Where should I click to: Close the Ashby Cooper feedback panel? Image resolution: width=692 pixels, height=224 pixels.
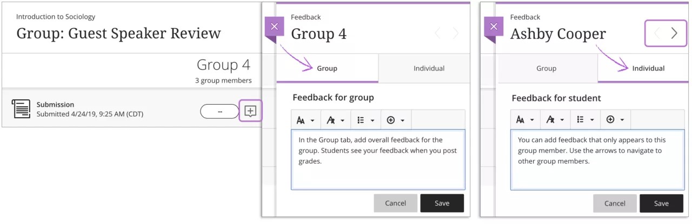tap(493, 26)
